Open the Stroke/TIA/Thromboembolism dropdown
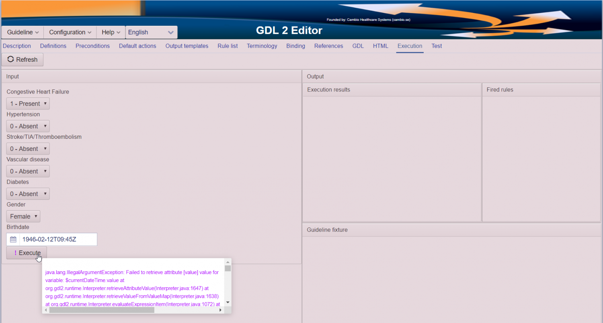Viewport: 603px width, 323px height. pyautogui.click(x=28, y=148)
